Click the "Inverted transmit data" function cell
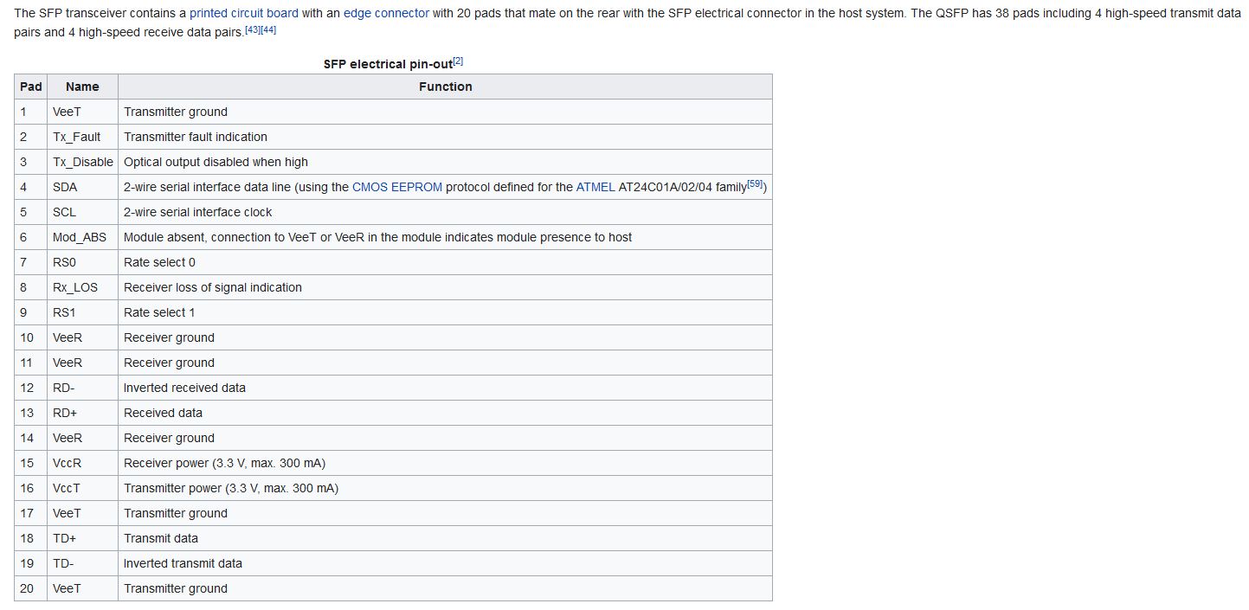 (x=183, y=563)
